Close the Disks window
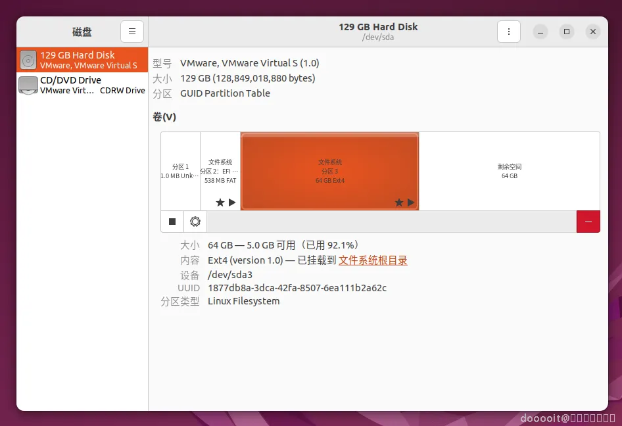 point(593,32)
